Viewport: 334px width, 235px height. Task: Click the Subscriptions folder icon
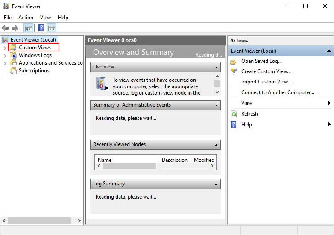click(13, 71)
